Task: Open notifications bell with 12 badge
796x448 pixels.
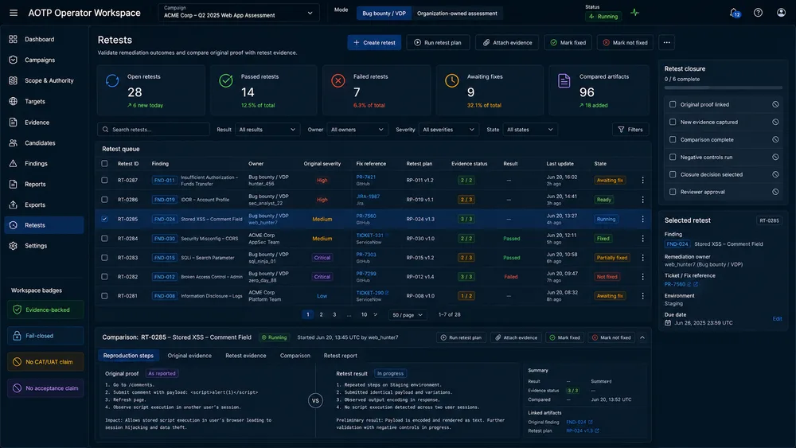Action: click(735, 13)
